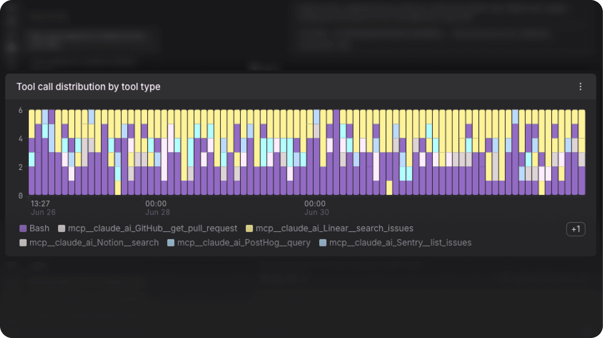Click the all-purple bar after Jun 30

point(336,152)
